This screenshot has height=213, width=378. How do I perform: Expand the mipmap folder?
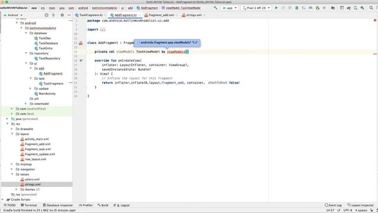(12, 164)
